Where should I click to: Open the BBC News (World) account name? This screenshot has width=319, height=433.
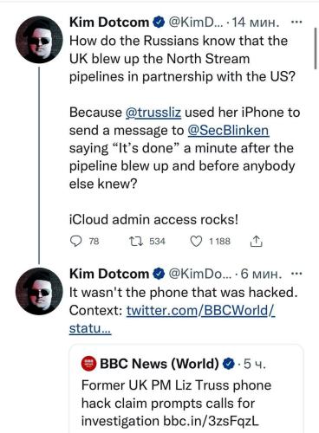pyautogui.click(x=159, y=364)
